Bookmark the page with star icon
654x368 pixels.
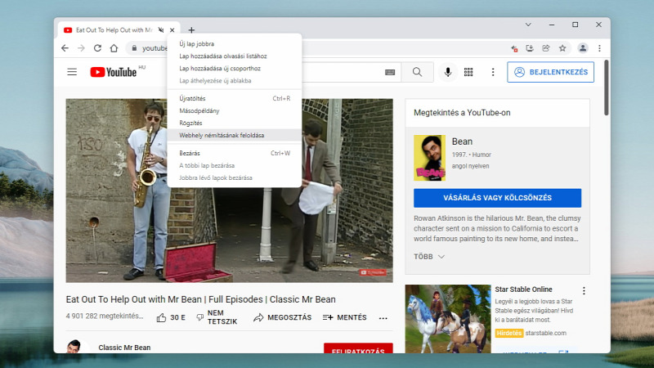(x=562, y=48)
